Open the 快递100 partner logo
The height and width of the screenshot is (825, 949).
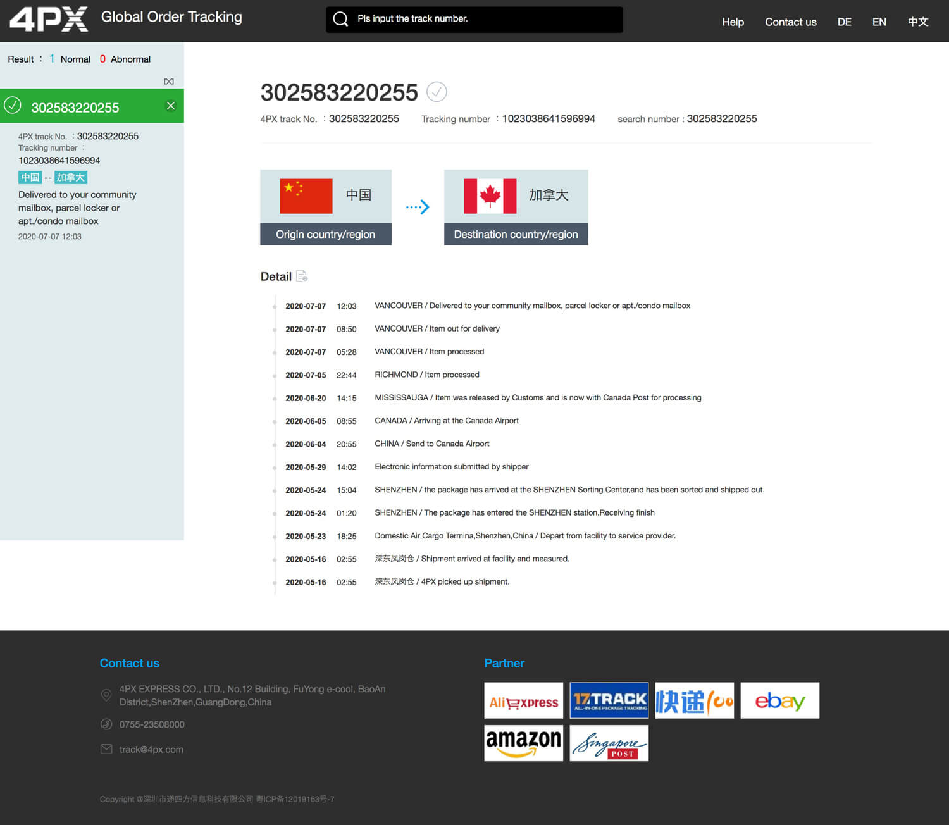pos(695,700)
